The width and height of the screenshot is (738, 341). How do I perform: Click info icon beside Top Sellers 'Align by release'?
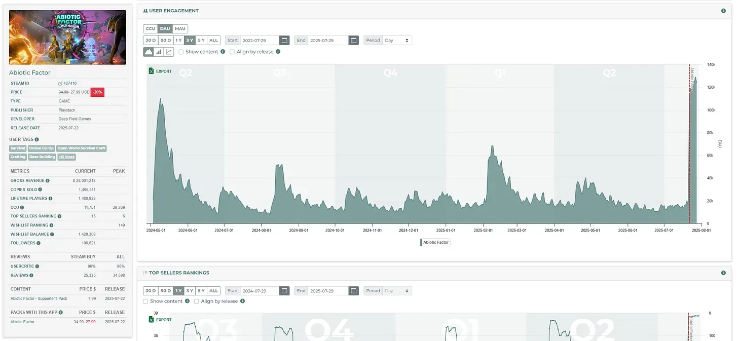click(243, 301)
